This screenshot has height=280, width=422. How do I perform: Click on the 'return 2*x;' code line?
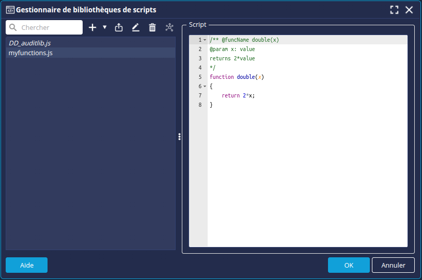[x=238, y=95]
